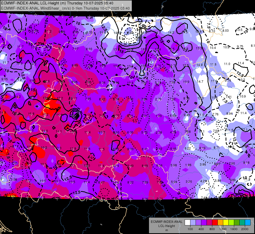Click the wind shear value '9.75' on the map

point(240,47)
